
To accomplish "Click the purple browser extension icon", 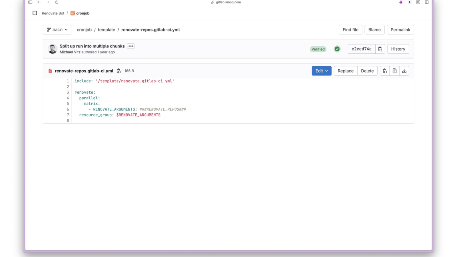I will coord(401,2).
